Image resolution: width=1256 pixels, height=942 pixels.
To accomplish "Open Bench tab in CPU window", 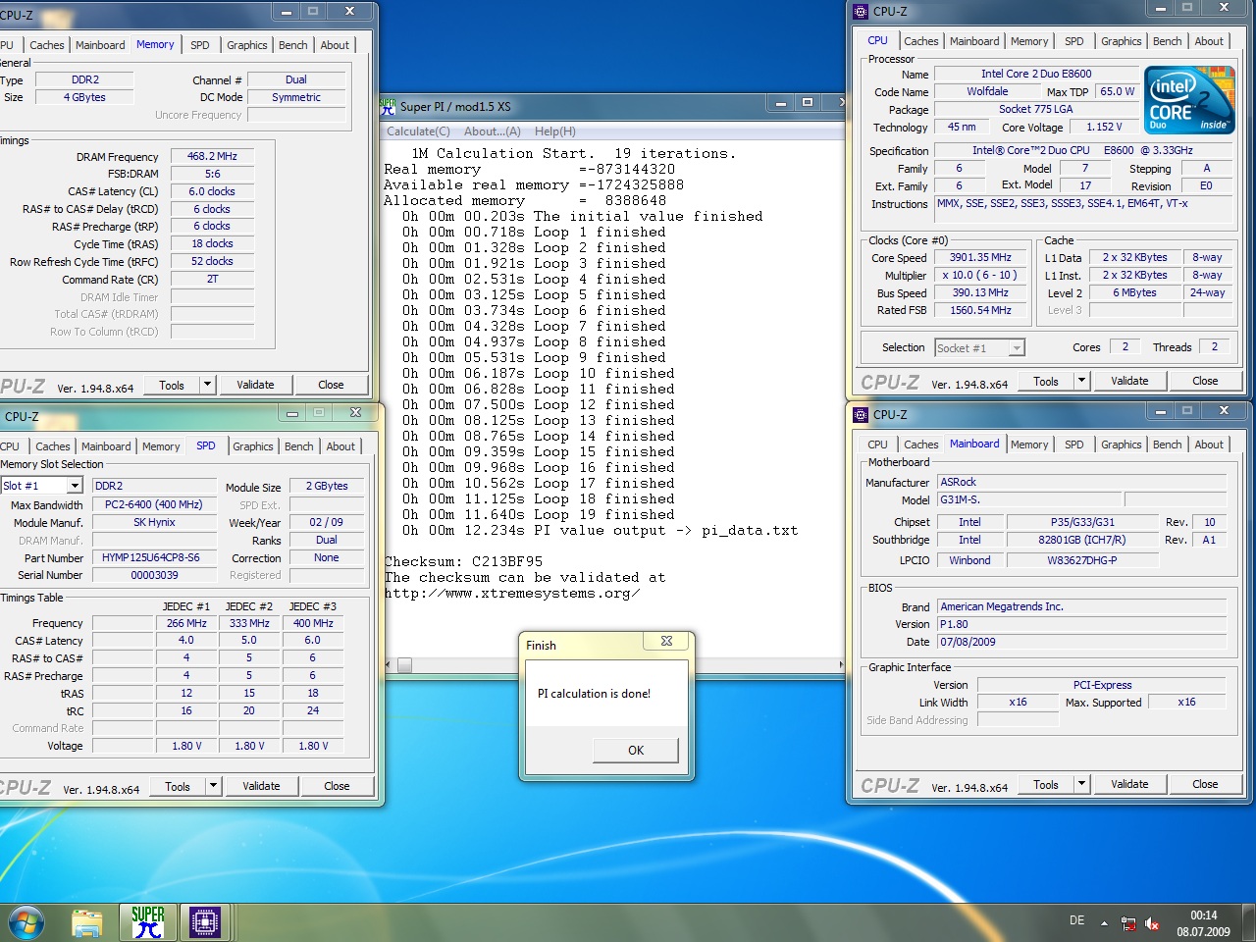I will 1168,41.
